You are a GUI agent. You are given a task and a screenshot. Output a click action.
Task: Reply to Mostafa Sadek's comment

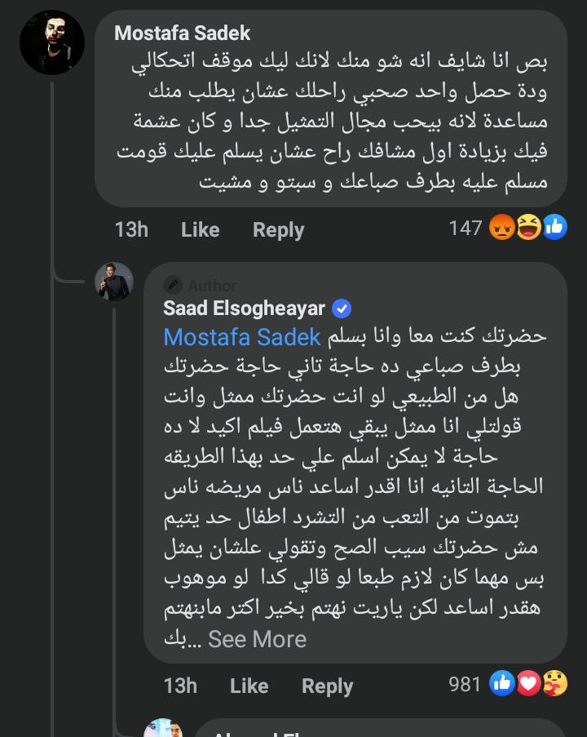[x=278, y=230]
